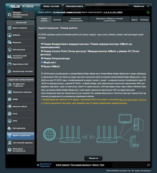Viewport: 157px width, 173px height.
Task: Click Реєстрація продукту footer link
Action: [81, 165]
